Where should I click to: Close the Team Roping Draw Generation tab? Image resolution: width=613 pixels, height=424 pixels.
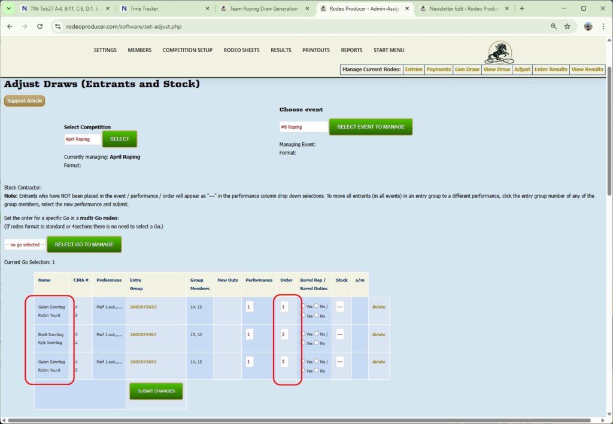(307, 8)
